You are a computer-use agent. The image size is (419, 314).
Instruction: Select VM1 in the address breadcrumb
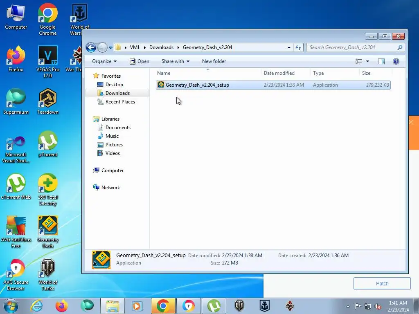[135, 47]
